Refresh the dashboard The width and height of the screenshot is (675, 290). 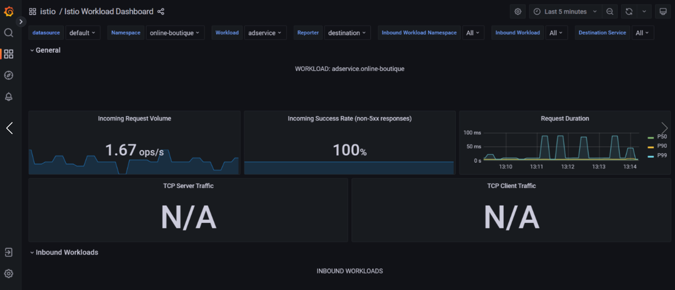tap(629, 12)
